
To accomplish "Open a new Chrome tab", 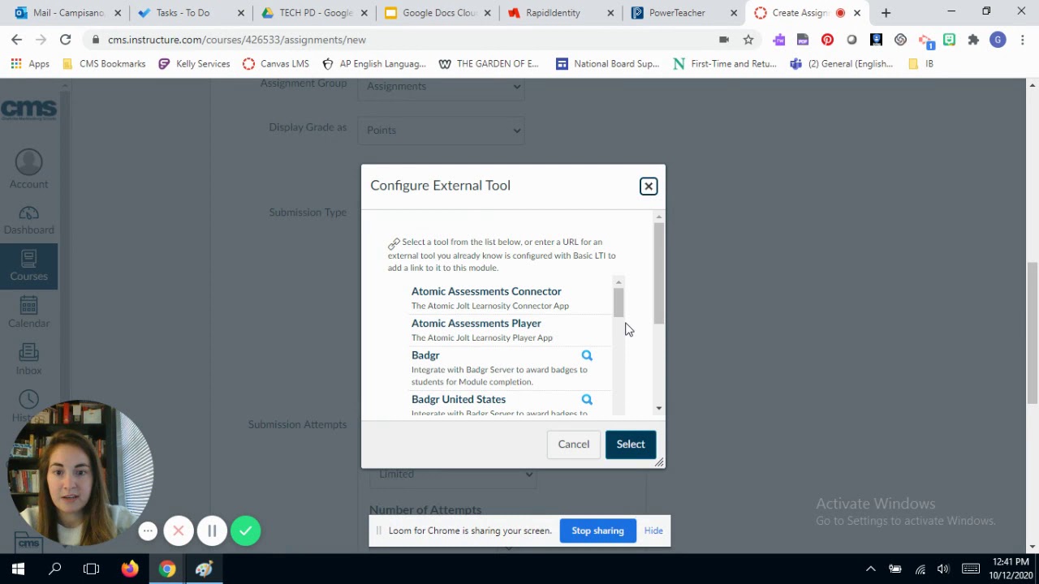I will pos(886,13).
